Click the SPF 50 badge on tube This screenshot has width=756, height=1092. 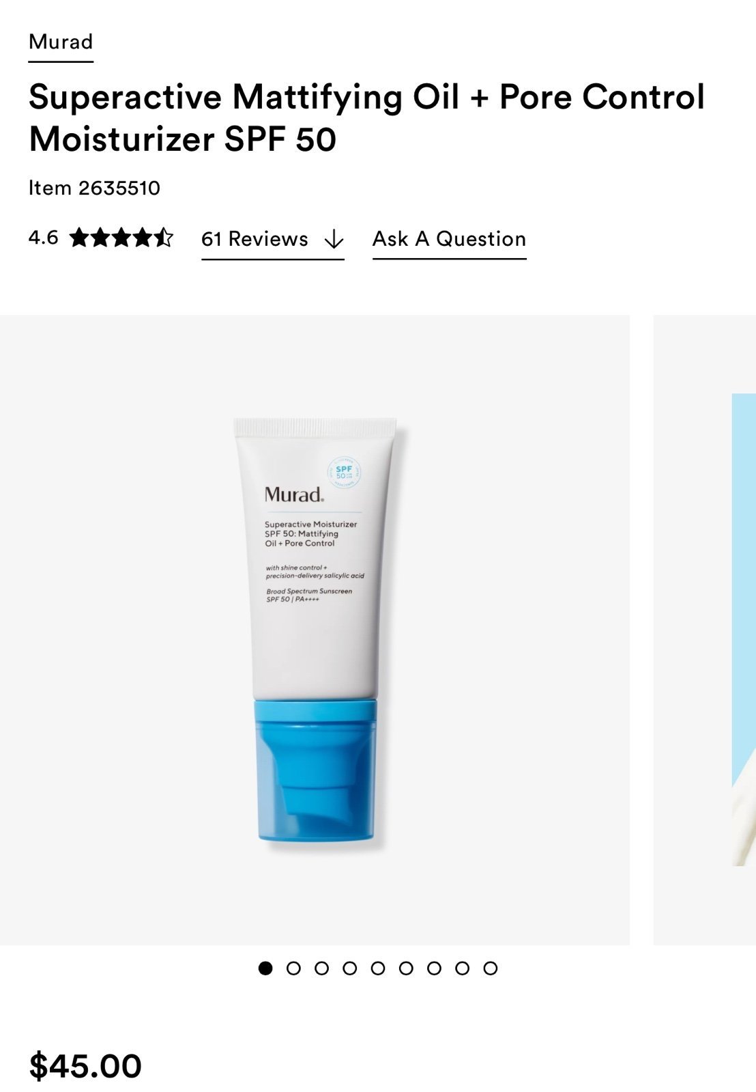point(345,472)
